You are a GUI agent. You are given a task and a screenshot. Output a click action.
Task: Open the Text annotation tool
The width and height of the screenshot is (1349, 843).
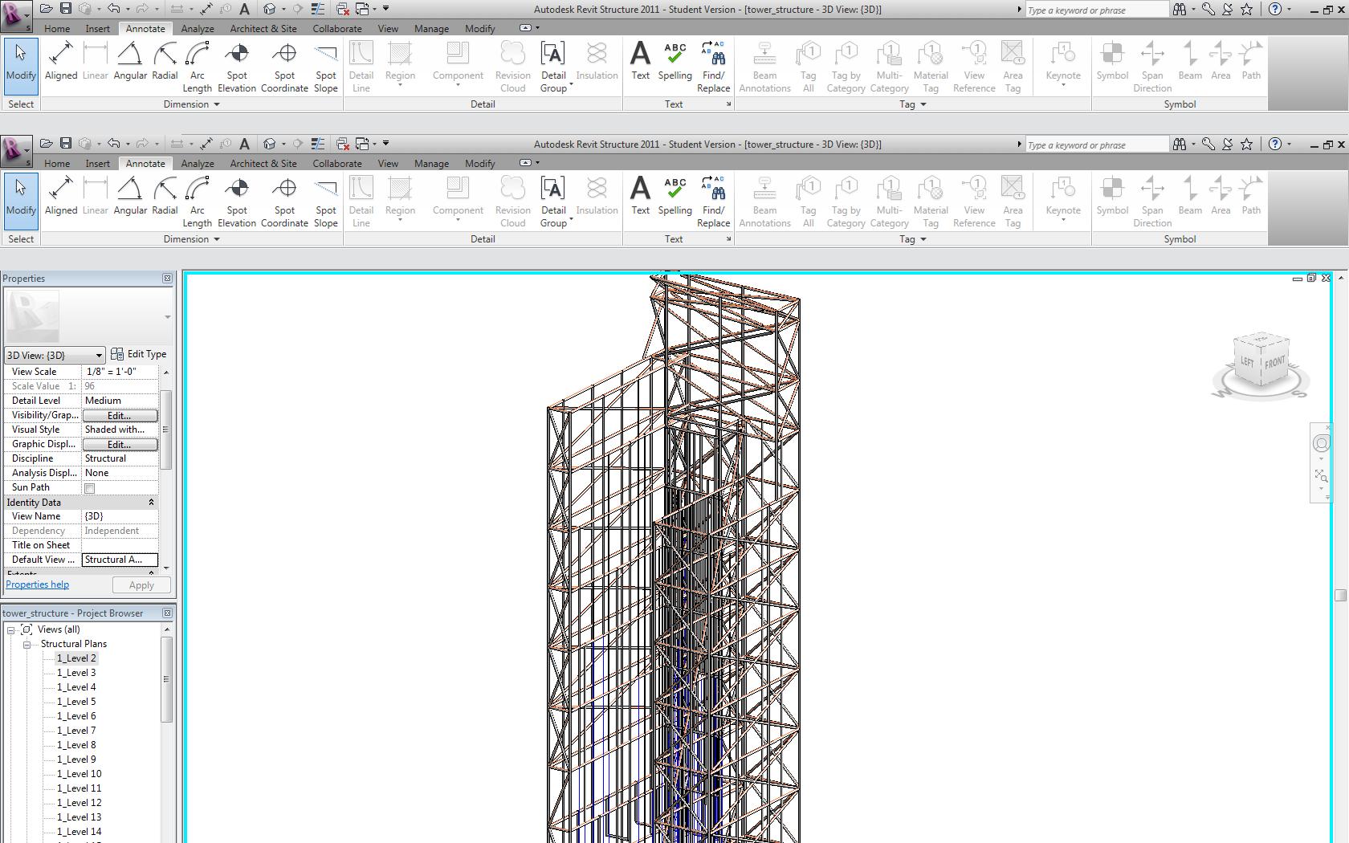click(640, 64)
